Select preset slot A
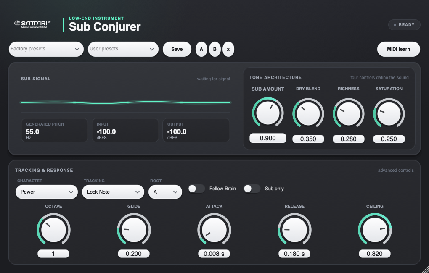The image size is (429, 273). (201, 49)
